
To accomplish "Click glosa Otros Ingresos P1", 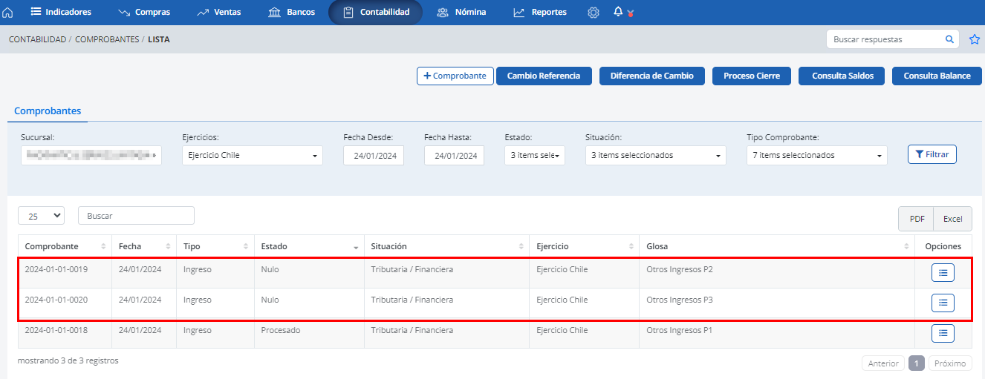I will pos(680,330).
